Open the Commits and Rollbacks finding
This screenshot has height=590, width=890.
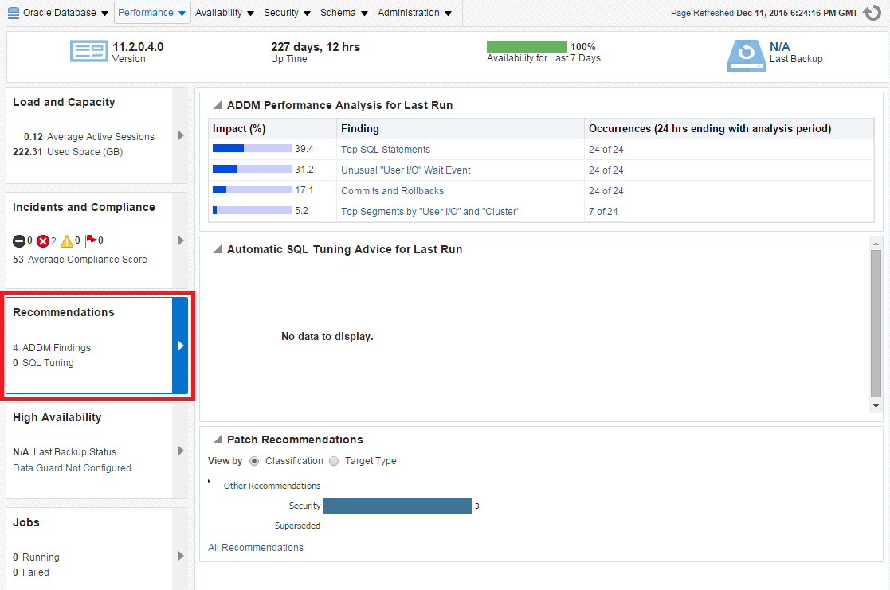(x=392, y=191)
